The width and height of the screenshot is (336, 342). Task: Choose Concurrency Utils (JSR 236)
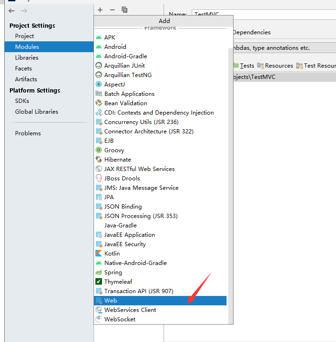[160, 122]
